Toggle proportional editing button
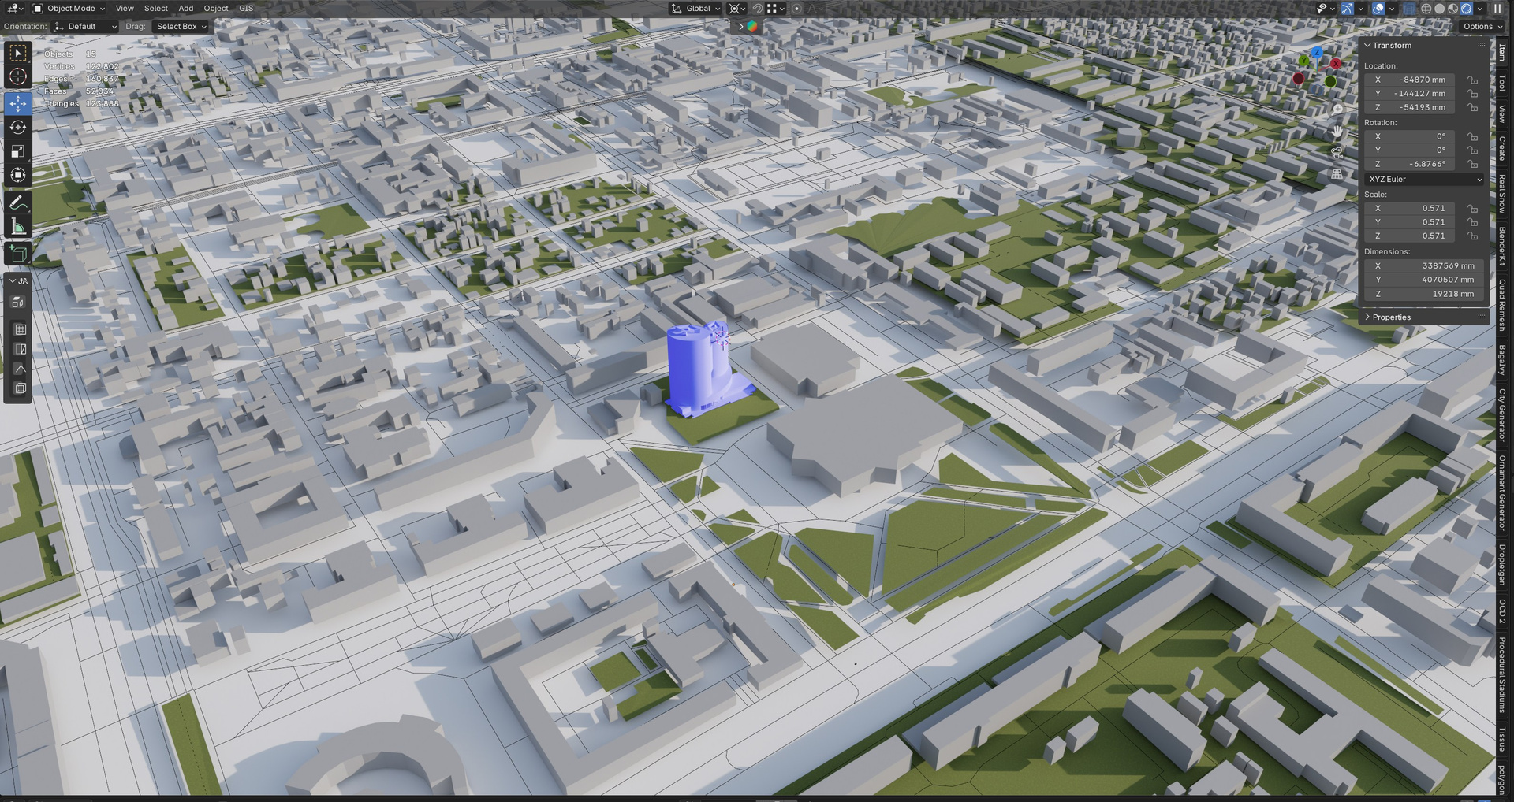This screenshot has height=802, width=1514. [x=796, y=9]
